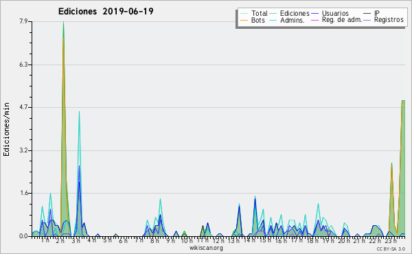Screen dimensions: 412x254
Task: Click the '23 h' x-axis tick label
Action: point(391,240)
